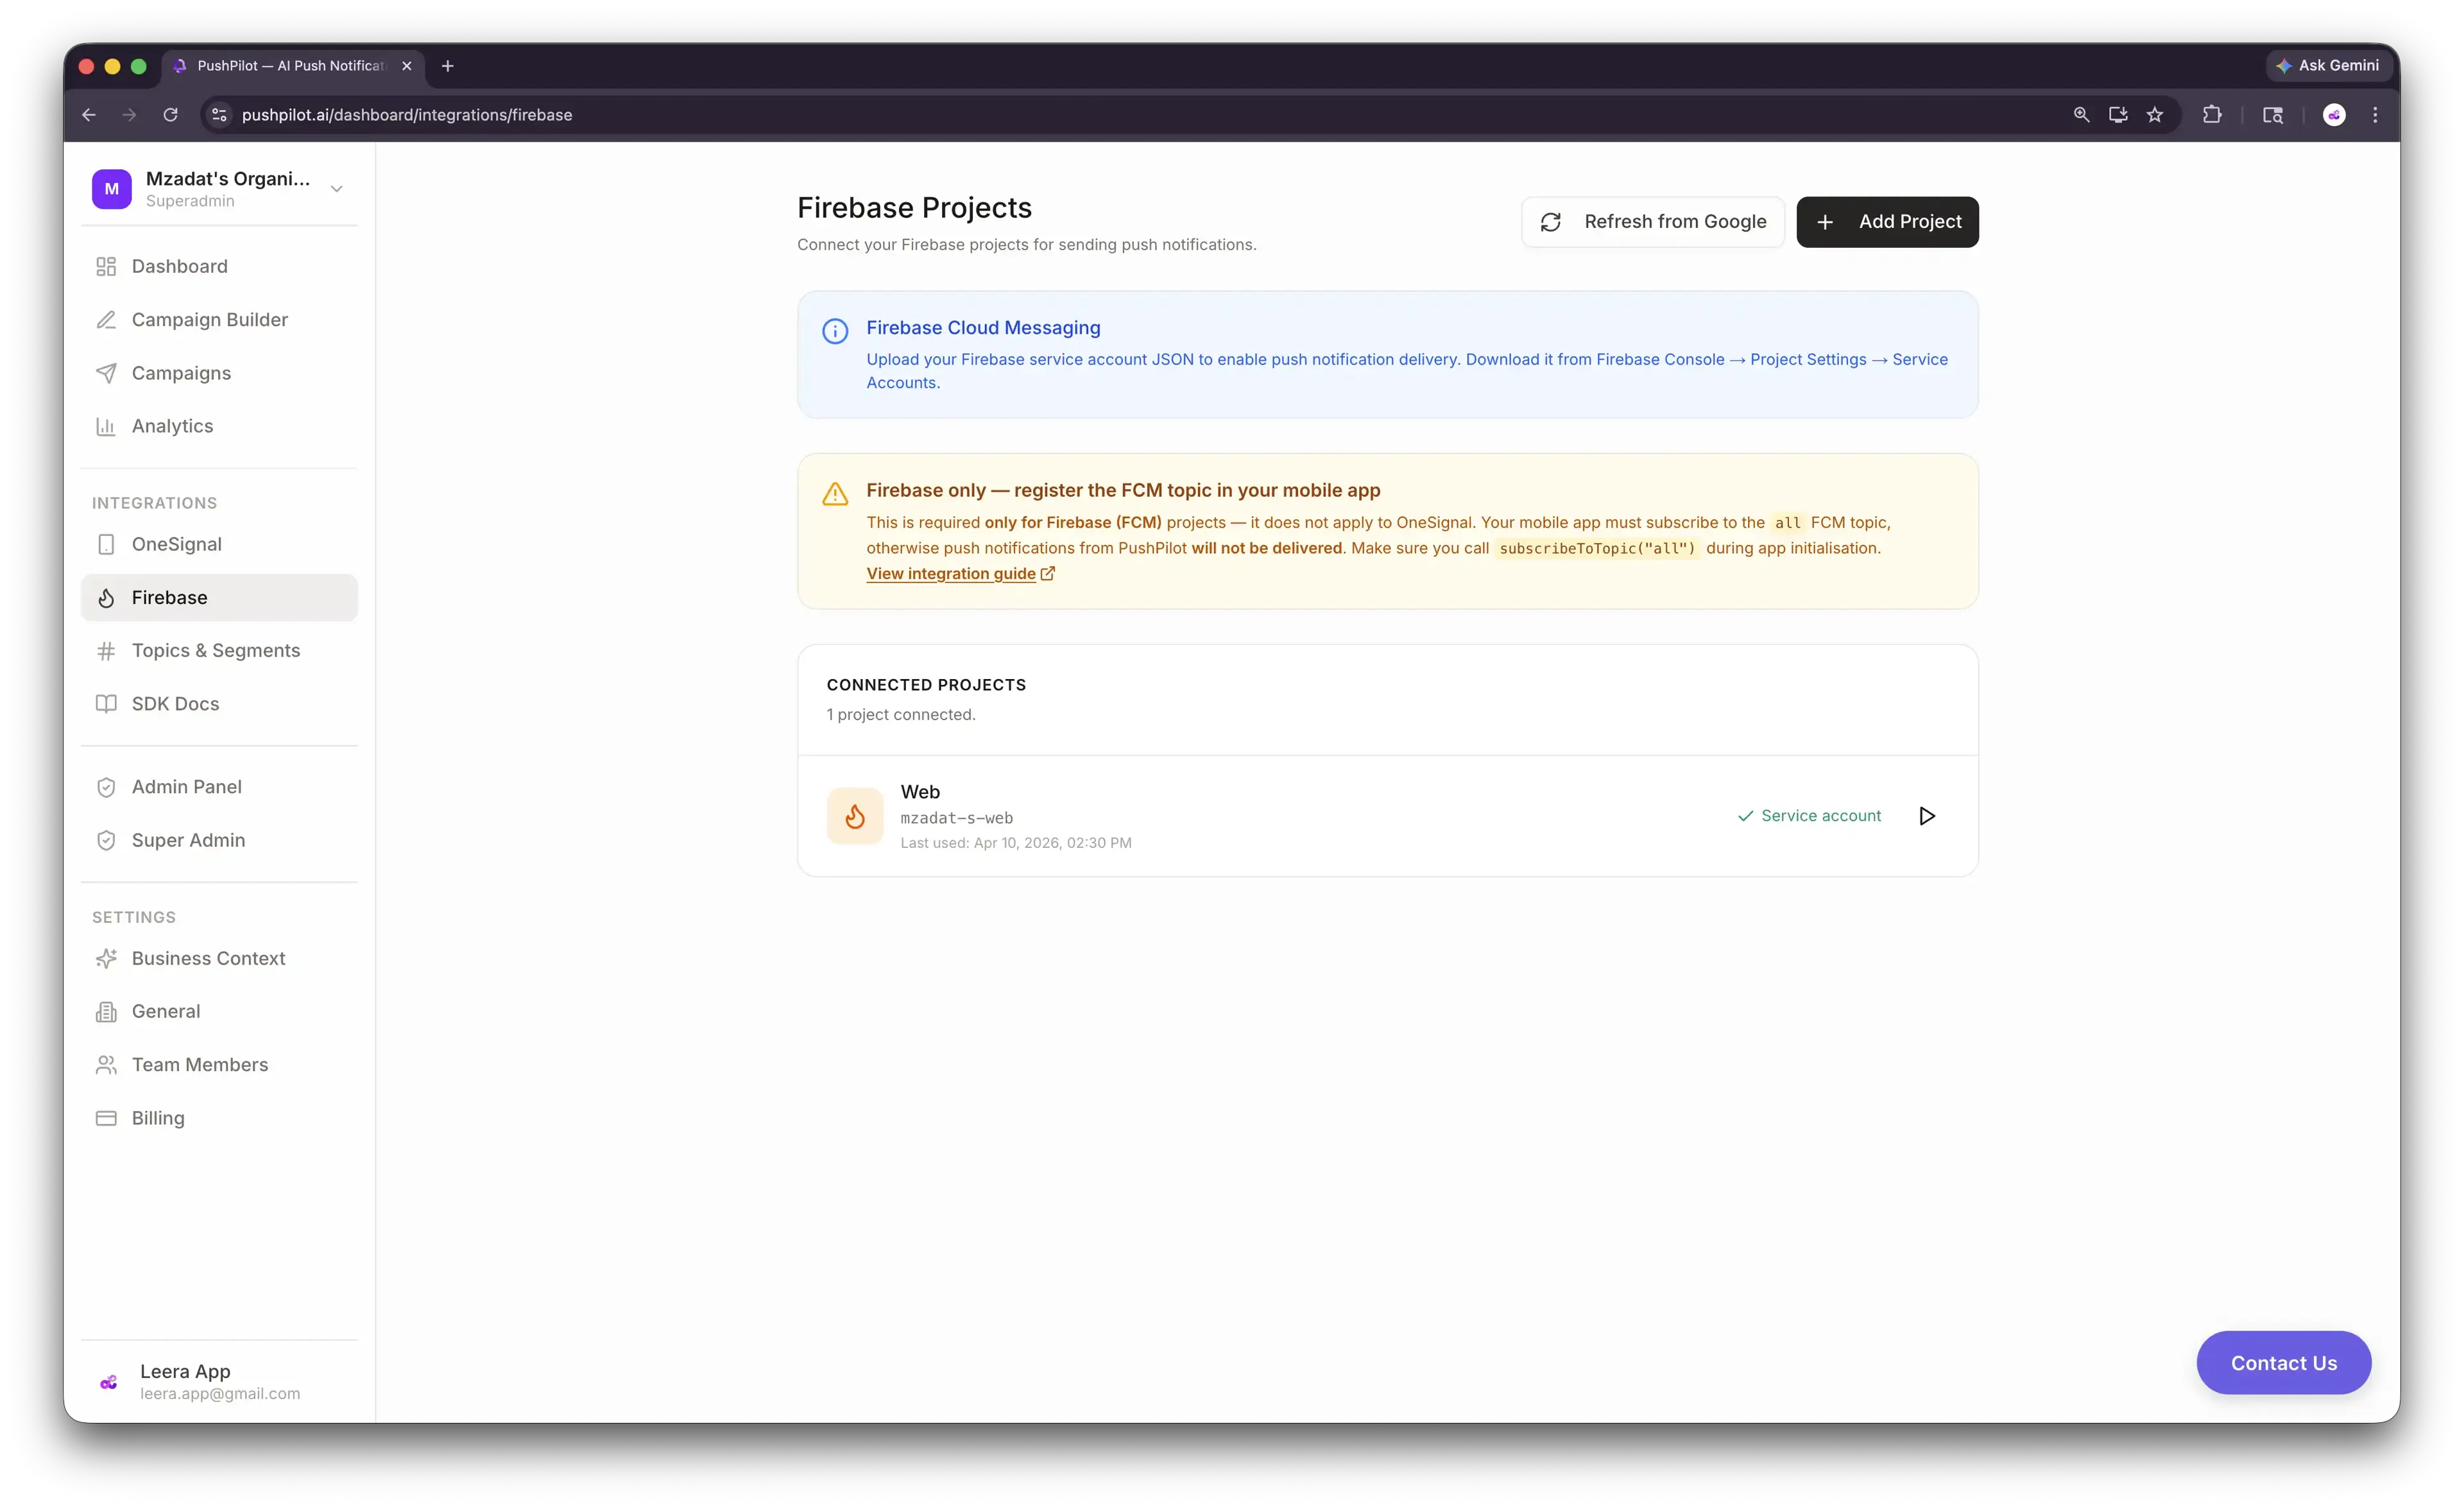Viewport: 2464px width, 1507px height.
Task: Open Chrome three-dot menu
Action: [x=2375, y=115]
